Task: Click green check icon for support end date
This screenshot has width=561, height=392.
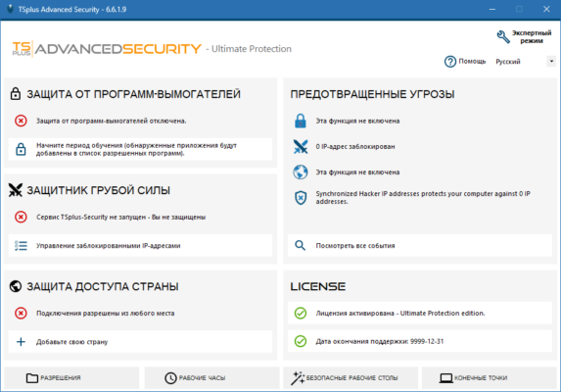Action: pos(301,341)
